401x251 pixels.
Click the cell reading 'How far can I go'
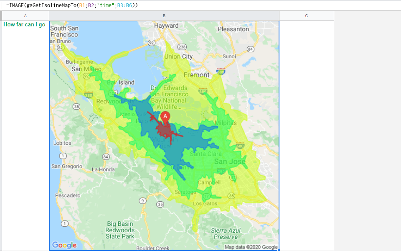click(x=24, y=25)
